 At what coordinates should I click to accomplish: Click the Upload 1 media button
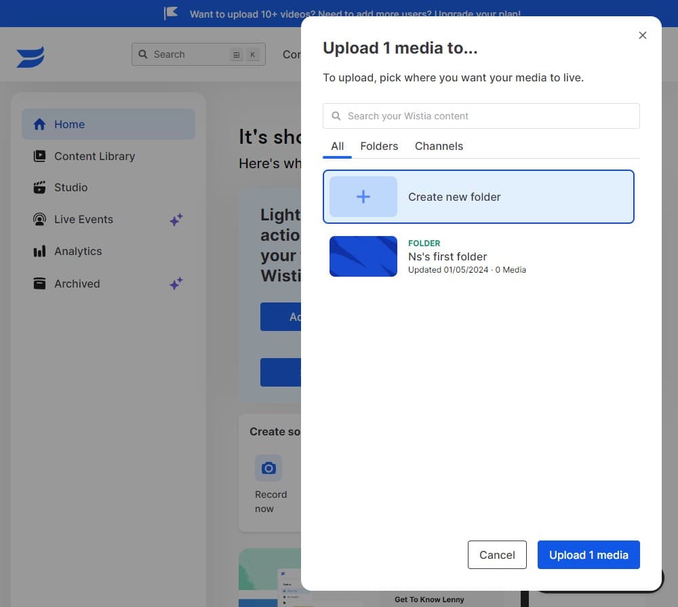(588, 555)
